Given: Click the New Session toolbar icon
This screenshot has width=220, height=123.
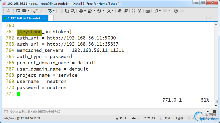Looking at the screenshot, I should point(18,11).
